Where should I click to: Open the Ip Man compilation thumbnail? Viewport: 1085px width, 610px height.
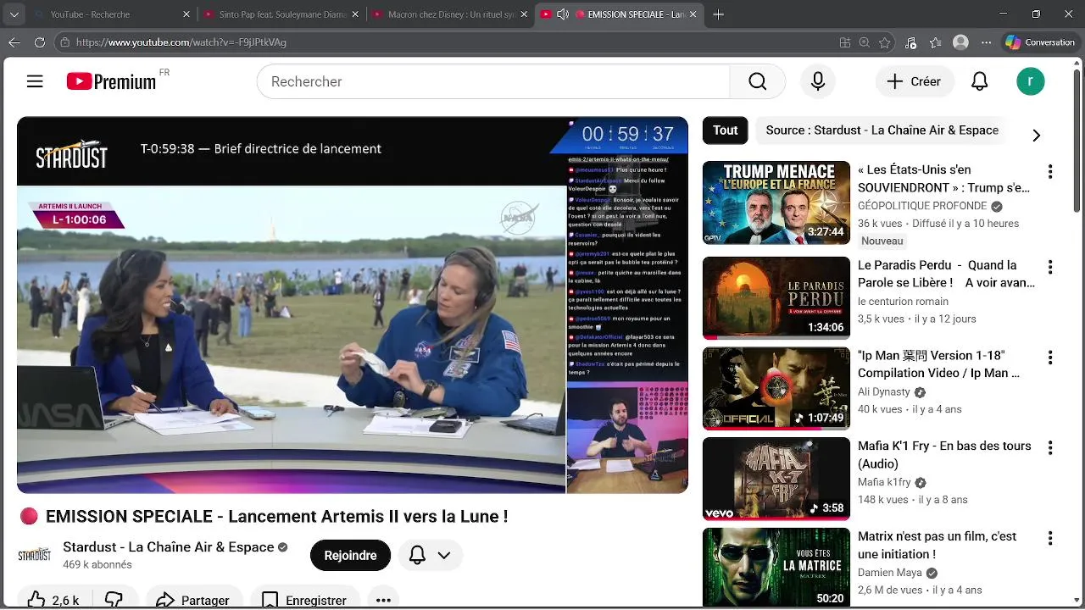click(776, 389)
